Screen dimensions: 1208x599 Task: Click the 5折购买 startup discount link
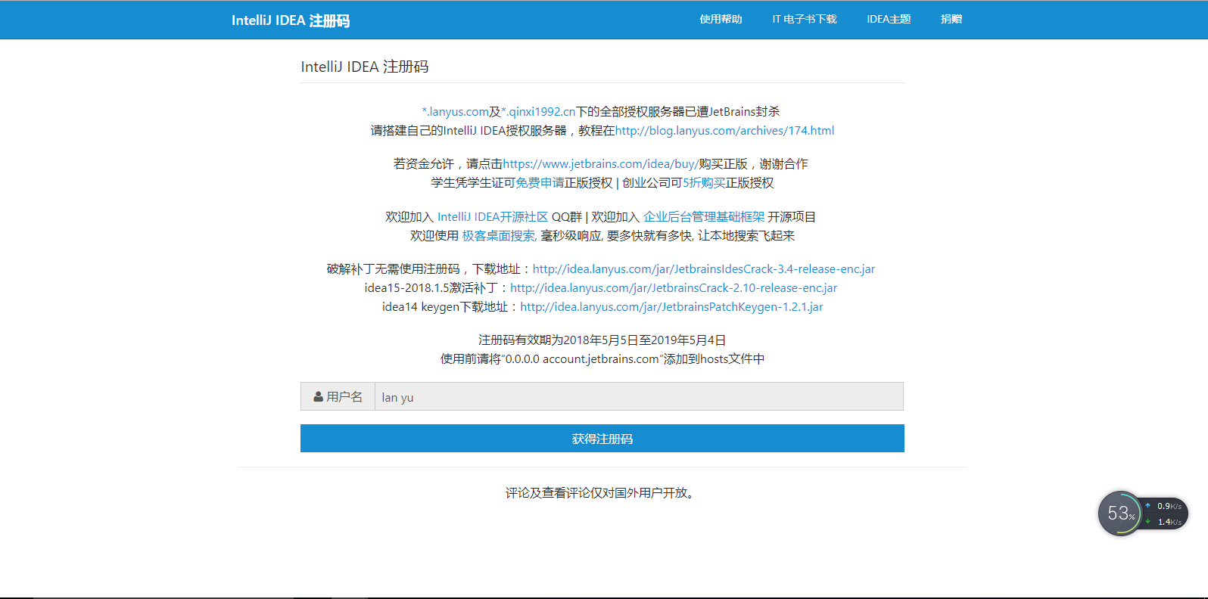pyautogui.click(x=704, y=182)
